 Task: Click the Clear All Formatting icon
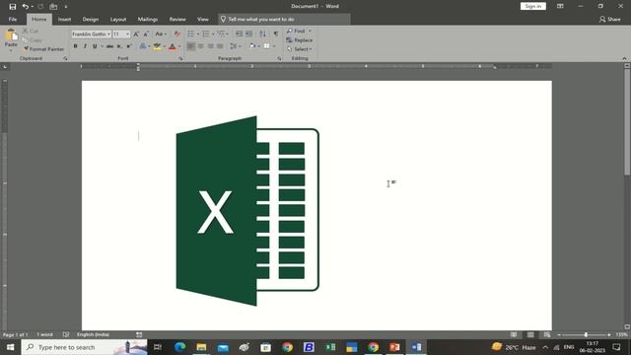(x=177, y=35)
